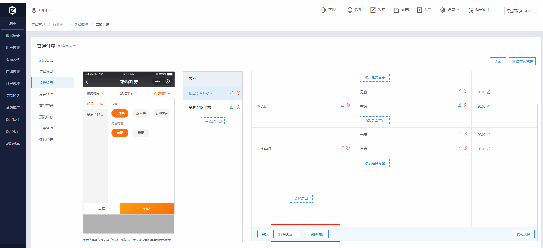Open notifications bell (通知)
Image resolution: width=543 pixels, height=248 pixels.
click(x=350, y=10)
